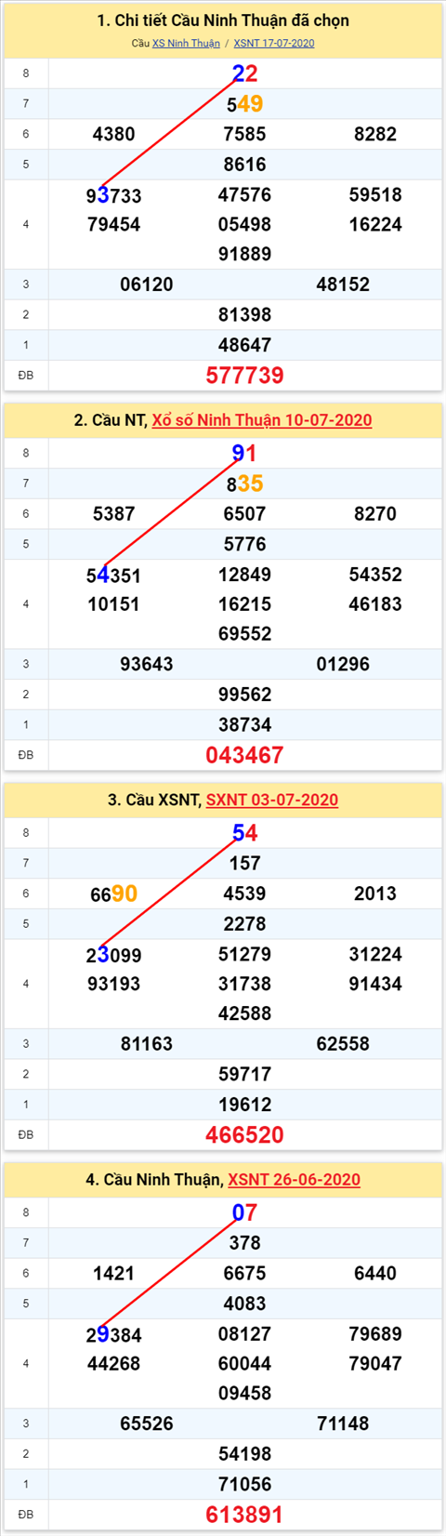
Task: Select prize 1 number 38734
Action: [x=244, y=724]
